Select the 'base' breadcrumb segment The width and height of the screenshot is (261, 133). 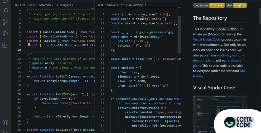[32, 5]
